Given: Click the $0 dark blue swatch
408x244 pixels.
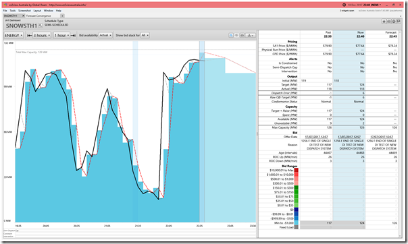Looking at the screenshot, I should point(296,210).
